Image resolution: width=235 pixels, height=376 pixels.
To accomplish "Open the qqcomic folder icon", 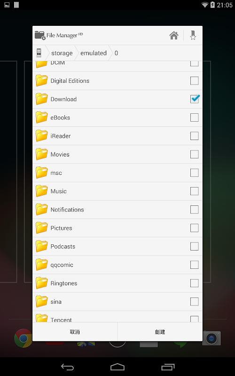I will click(x=42, y=265).
